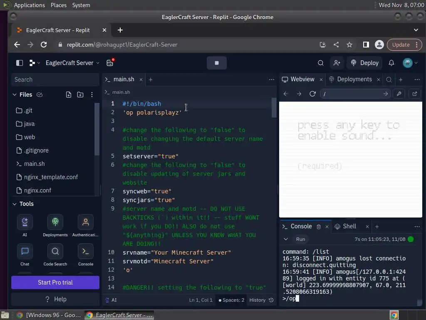Open Help at sidebar bottom
Image resolution: width=426 pixels, height=320 pixels.
coord(55,299)
